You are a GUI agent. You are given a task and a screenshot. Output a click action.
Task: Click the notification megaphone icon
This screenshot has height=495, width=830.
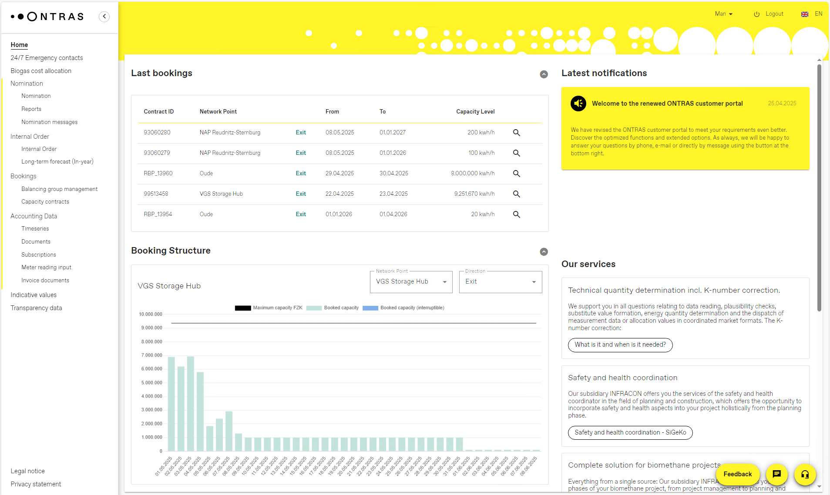(578, 104)
